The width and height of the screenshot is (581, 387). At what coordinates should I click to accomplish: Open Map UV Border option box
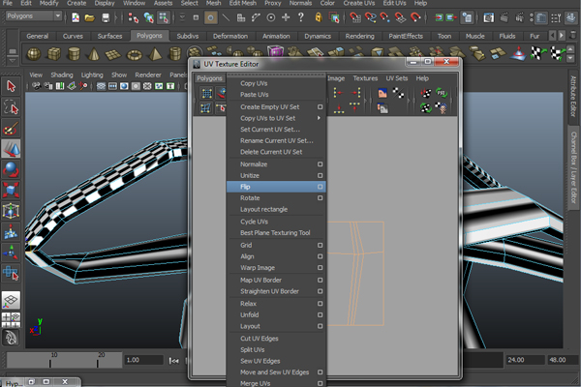(x=320, y=280)
